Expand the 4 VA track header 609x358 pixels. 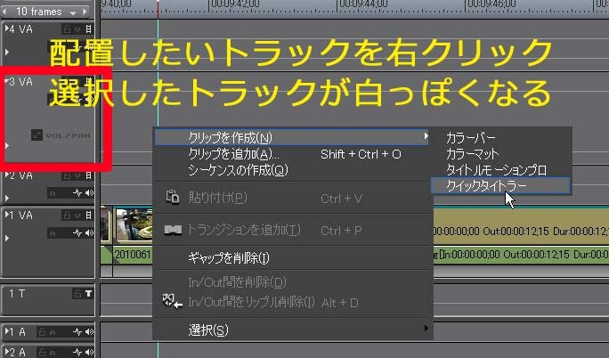click(x=6, y=28)
